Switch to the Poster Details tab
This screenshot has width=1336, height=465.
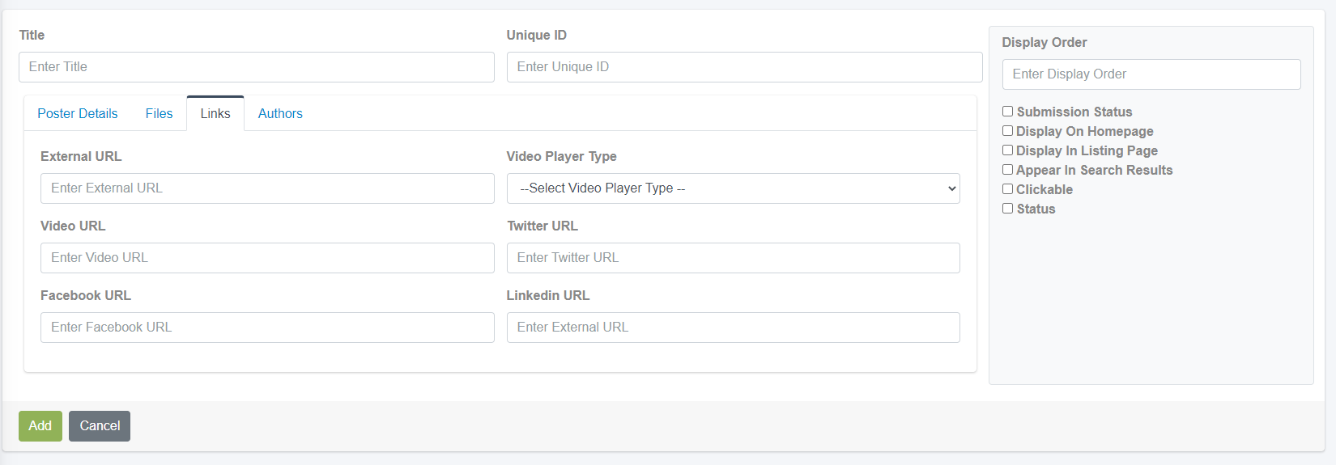(x=78, y=113)
